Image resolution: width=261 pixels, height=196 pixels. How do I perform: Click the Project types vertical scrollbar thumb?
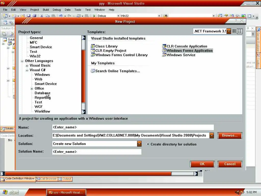83,76
